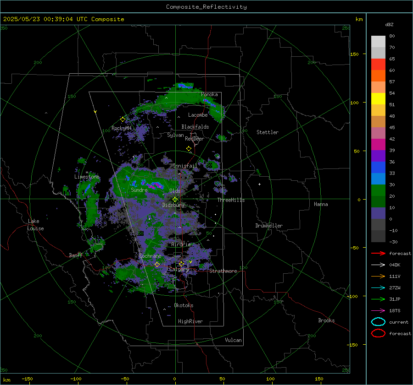The width and height of the screenshot is (413, 385).
Task: Select the RedDeer city label
Action: pyautogui.click(x=195, y=139)
